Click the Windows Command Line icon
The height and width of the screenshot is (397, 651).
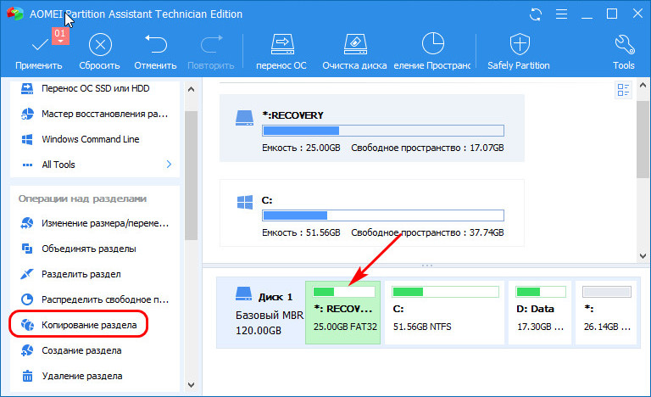tap(27, 139)
